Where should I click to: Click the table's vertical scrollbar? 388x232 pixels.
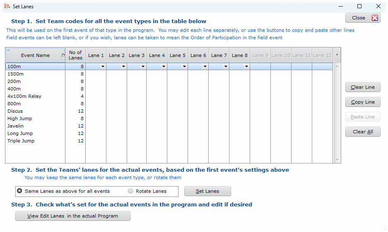pos(337,111)
